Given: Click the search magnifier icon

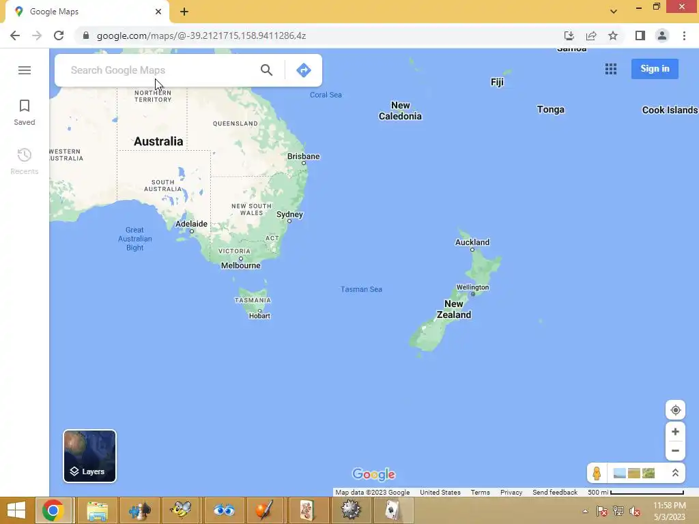Looking at the screenshot, I should tap(267, 70).
